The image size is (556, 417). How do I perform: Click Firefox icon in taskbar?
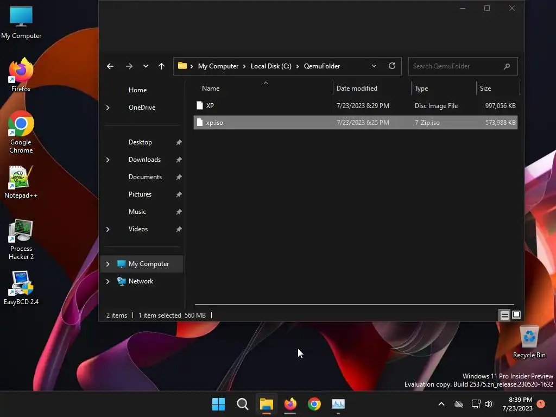pyautogui.click(x=290, y=404)
